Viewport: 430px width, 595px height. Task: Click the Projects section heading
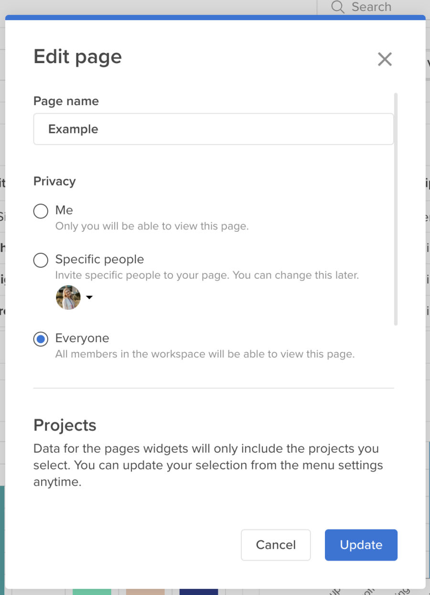pos(64,425)
